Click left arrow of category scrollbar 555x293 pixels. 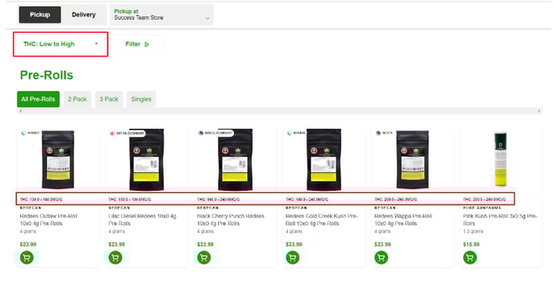(20, 111)
